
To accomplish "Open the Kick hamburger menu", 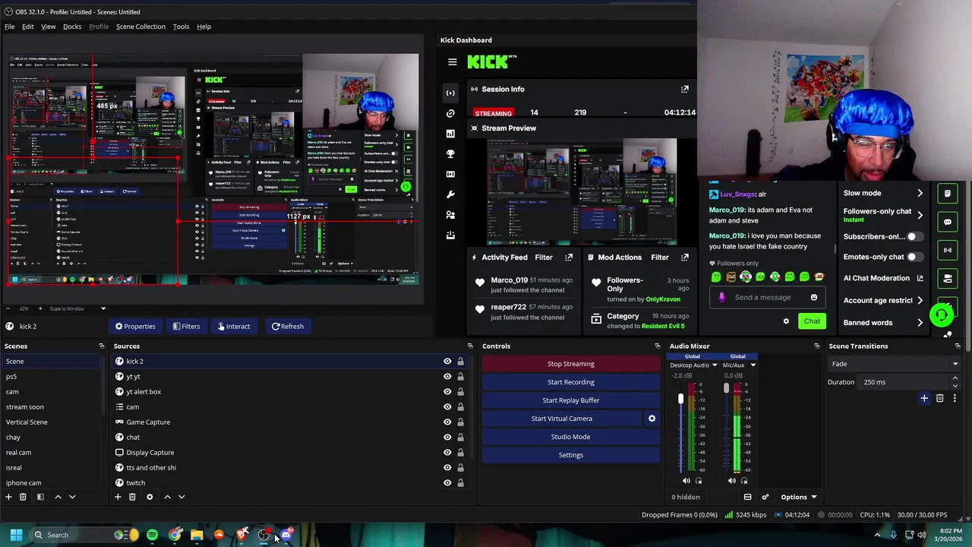I will [x=453, y=62].
